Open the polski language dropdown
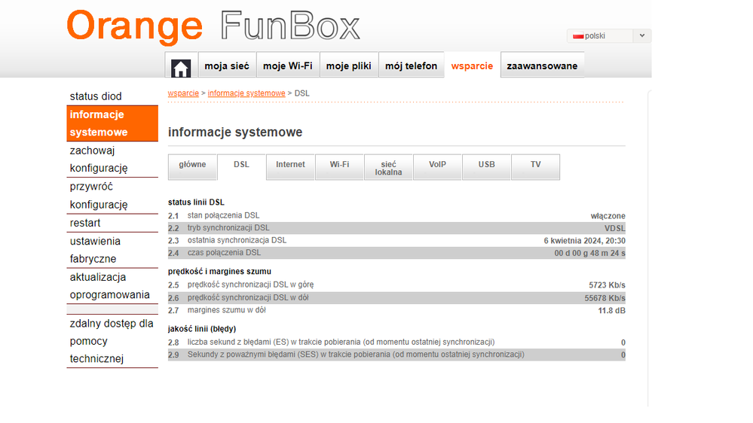This screenshot has width=753, height=423. tap(641, 35)
